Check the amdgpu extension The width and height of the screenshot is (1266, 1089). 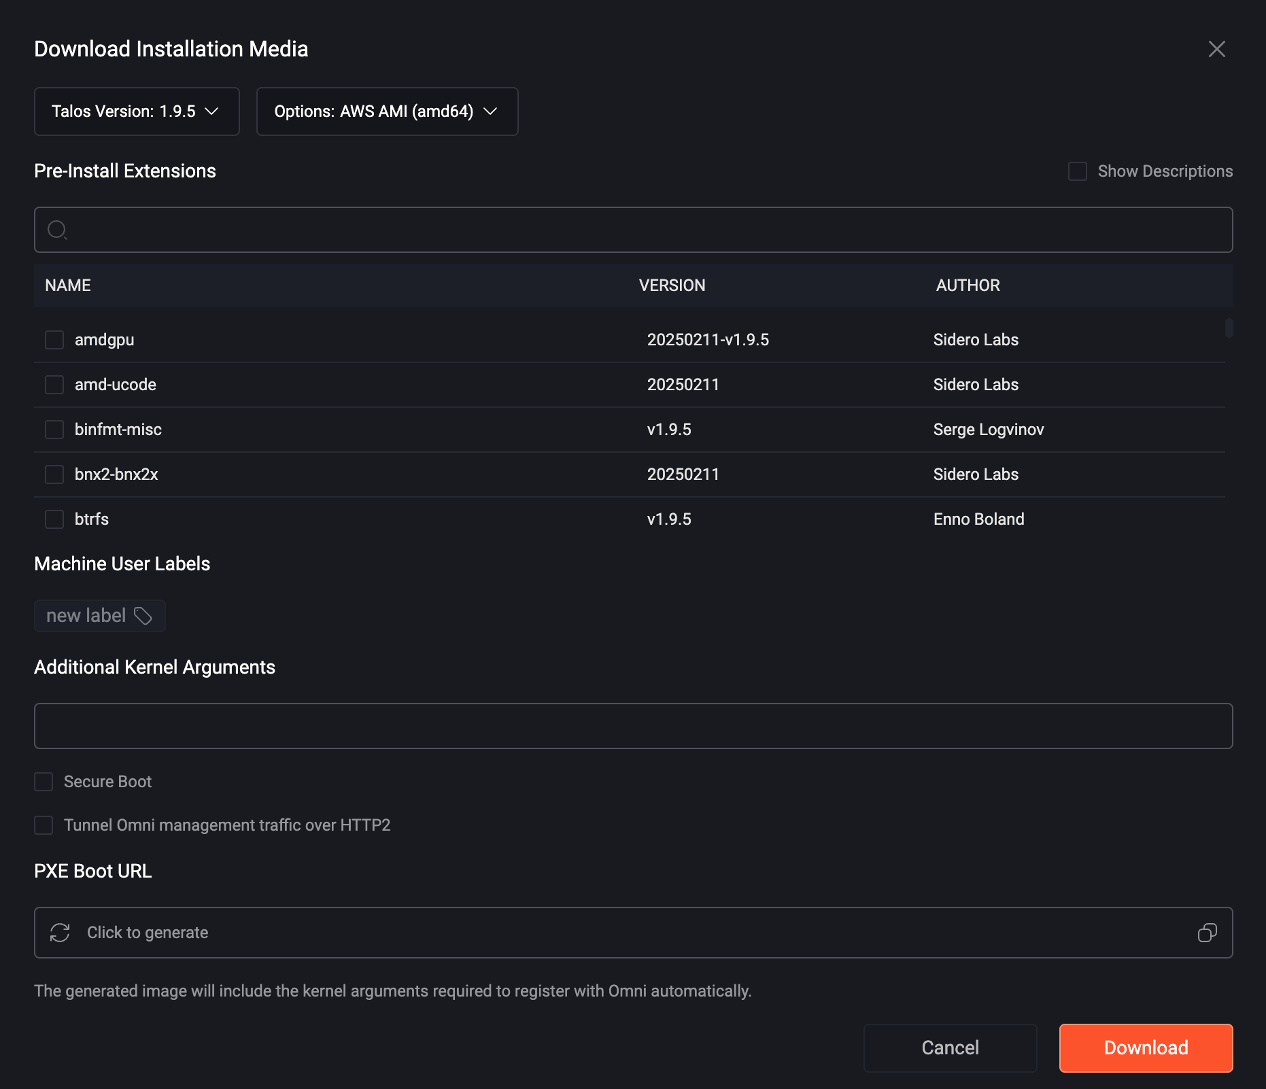(x=54, y=340)
